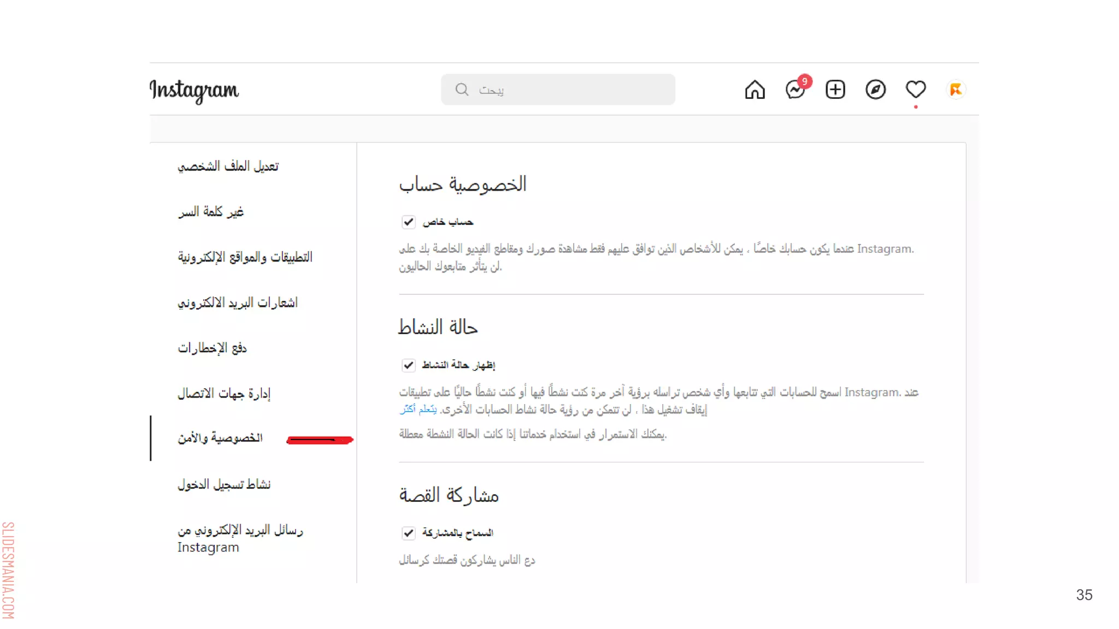Open apps and websites settings item
The height and width of the screenshot is (629, 1119).
[245, 257]
